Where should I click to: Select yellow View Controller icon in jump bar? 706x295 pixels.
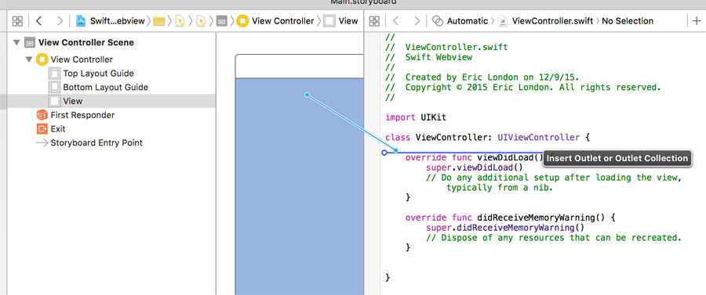click(242, 20)
